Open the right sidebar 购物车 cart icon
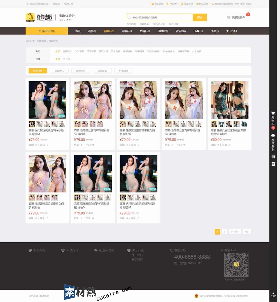 (x=273, y=113)
